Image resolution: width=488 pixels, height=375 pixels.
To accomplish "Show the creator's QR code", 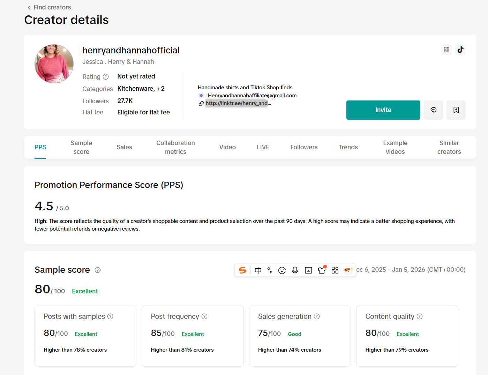I will pyautogui.click(x=446, y=50).
